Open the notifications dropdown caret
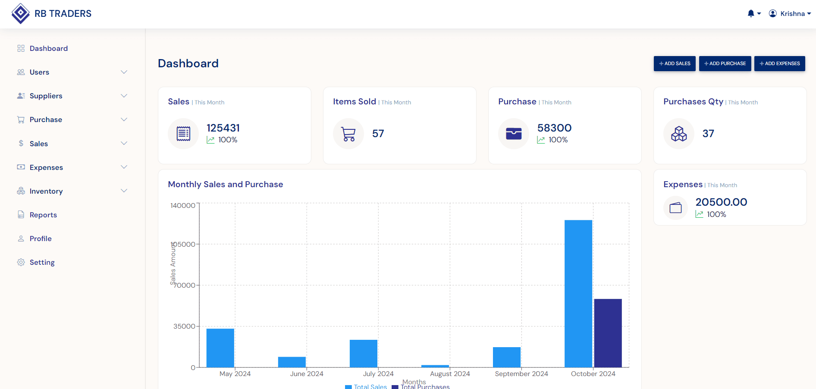Image resolution: width=816 pixels, height=389 pixels. click(759, 14)
